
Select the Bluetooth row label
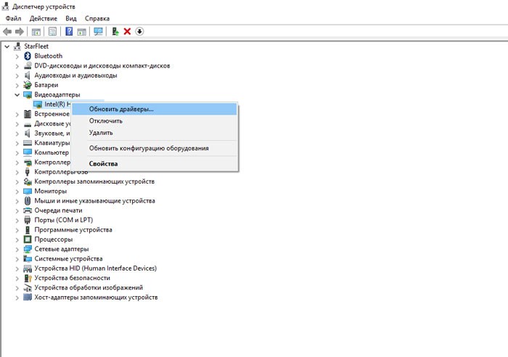click(x=49, y=56)
